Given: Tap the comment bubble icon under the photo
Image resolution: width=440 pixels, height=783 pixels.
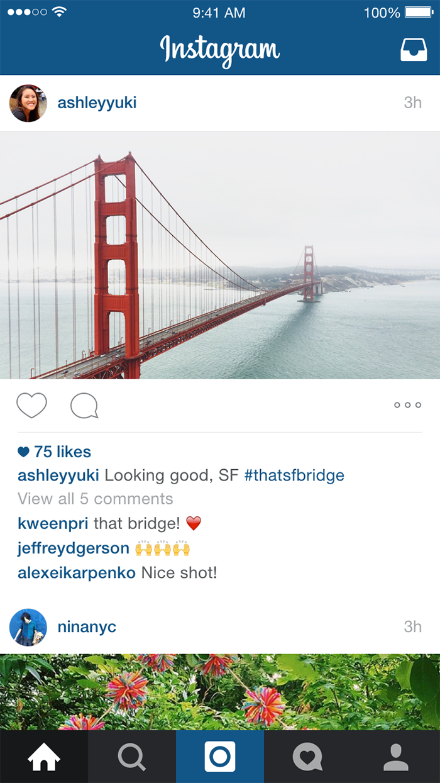Looking at the screenshot, I should point(84,406).
